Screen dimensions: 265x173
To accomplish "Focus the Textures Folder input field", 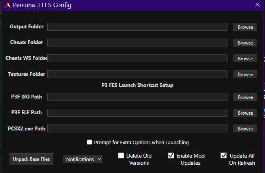I will [x=137, y=74].
